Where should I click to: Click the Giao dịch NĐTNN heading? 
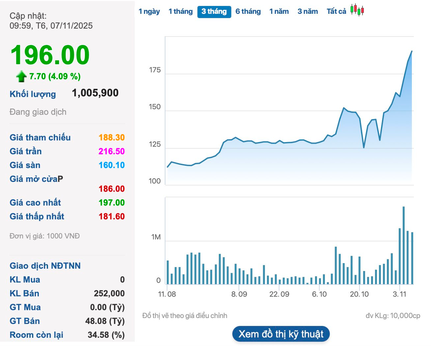click(x=45, y=266)
